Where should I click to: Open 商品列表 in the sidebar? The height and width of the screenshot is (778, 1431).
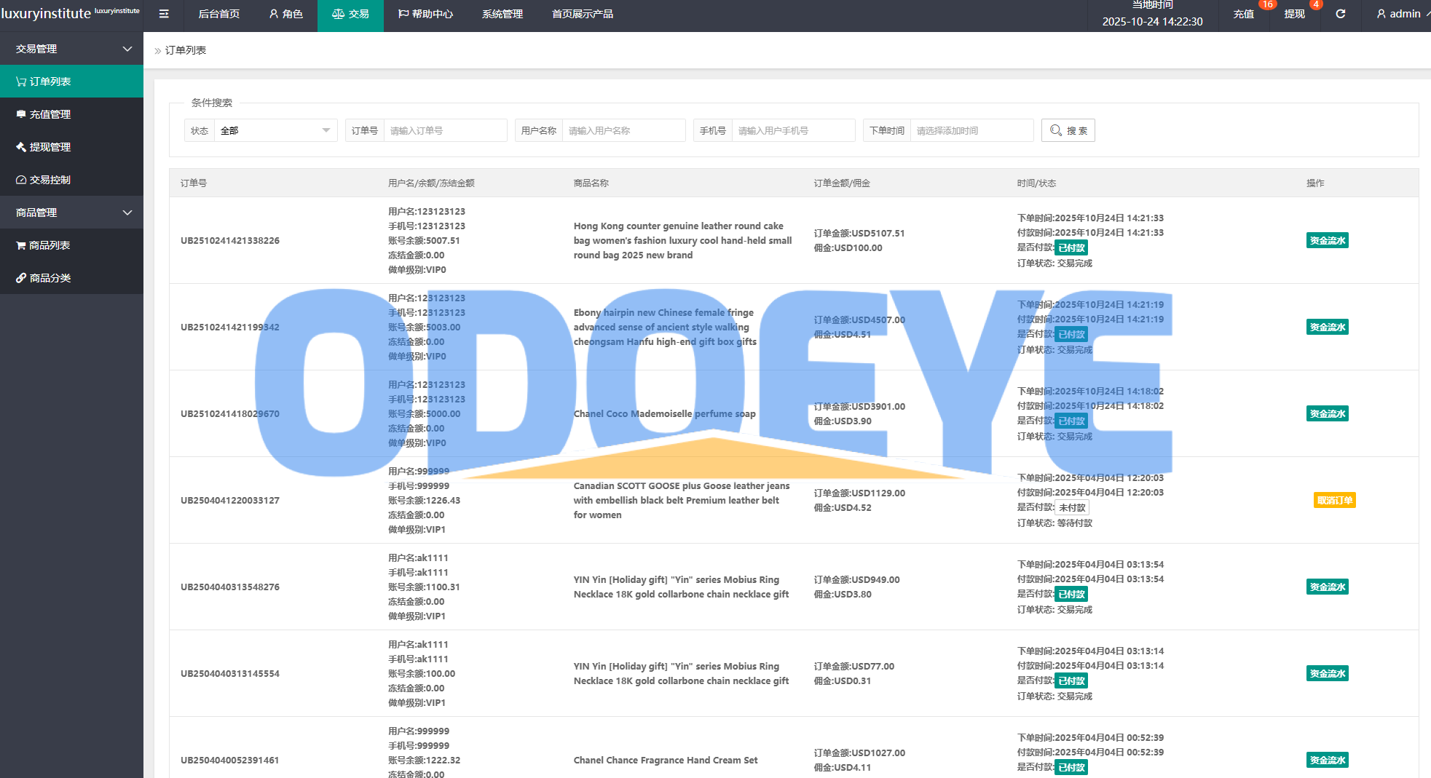tap(50, 245)
